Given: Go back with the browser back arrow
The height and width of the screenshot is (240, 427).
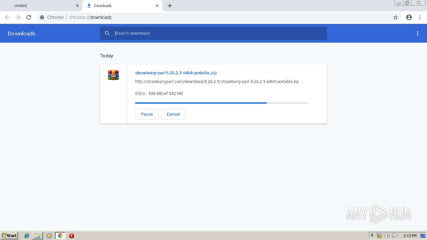Looking at the screenshot, I should click(x=7, y=17).
